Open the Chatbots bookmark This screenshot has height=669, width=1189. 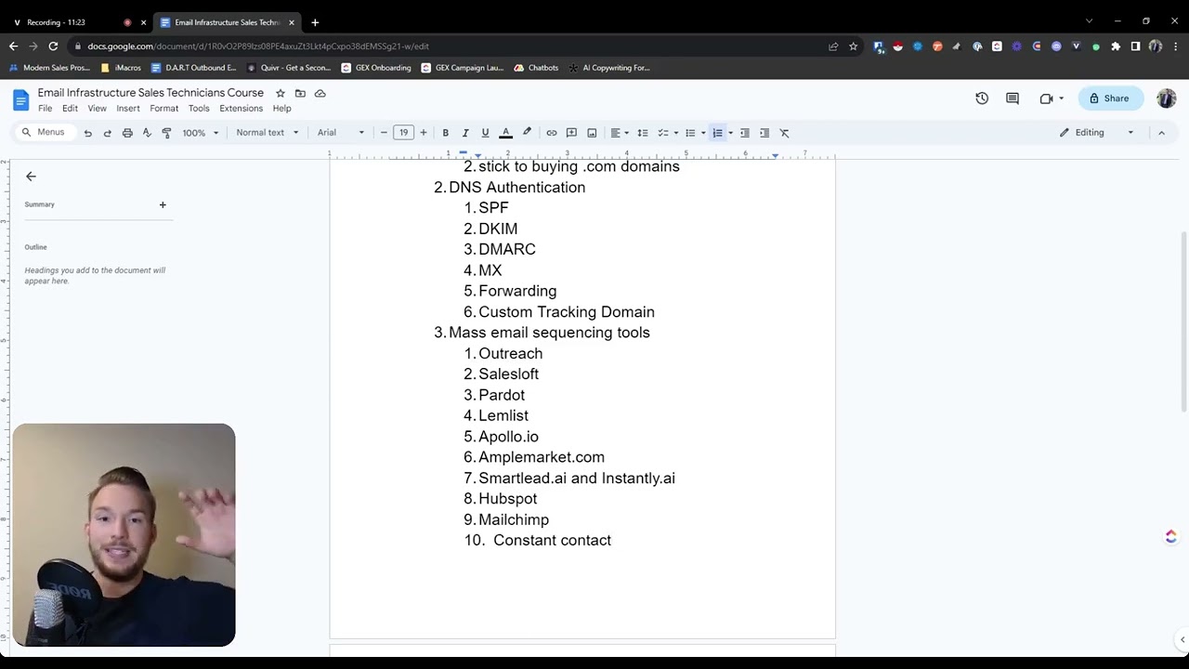coord(536,68)
